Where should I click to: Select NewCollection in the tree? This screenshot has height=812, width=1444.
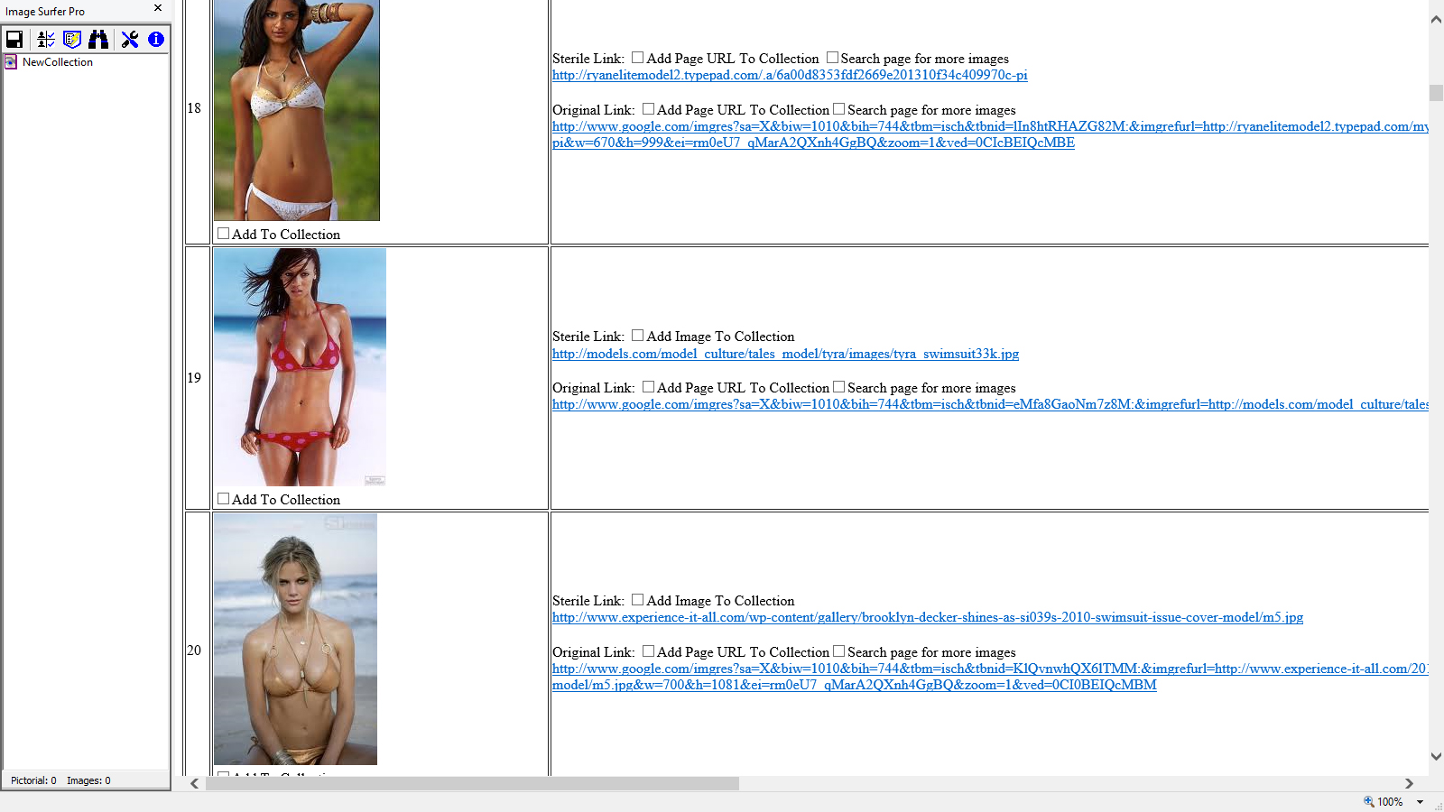click(58, 62)
